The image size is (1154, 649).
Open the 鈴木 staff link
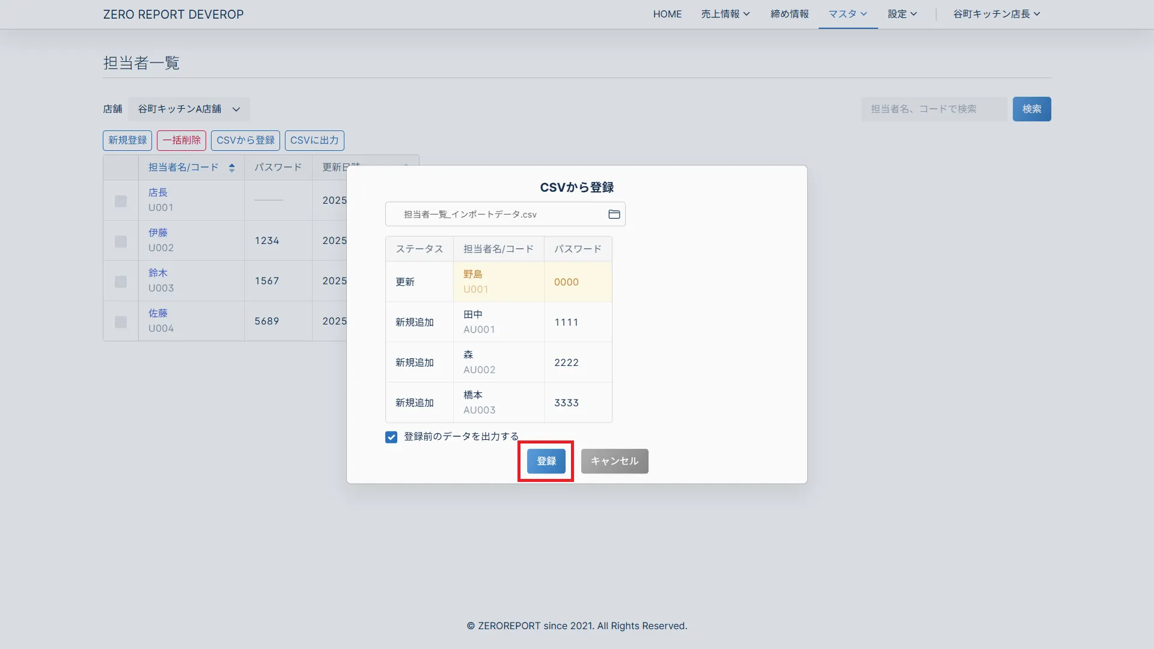click(158, 273)
